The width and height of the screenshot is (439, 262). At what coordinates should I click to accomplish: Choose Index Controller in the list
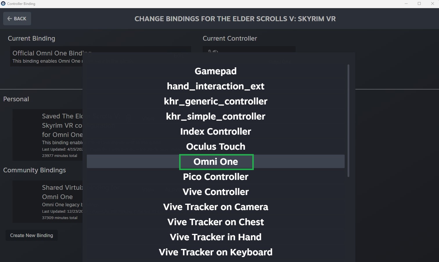(215, 131)
